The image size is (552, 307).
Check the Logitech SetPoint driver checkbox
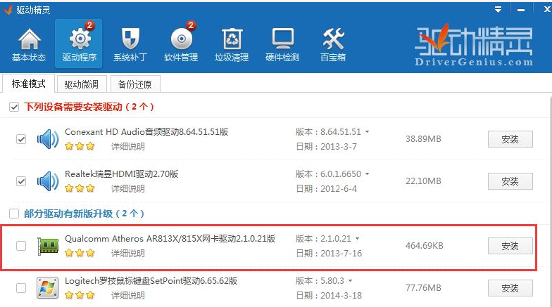tap(21, 288)
